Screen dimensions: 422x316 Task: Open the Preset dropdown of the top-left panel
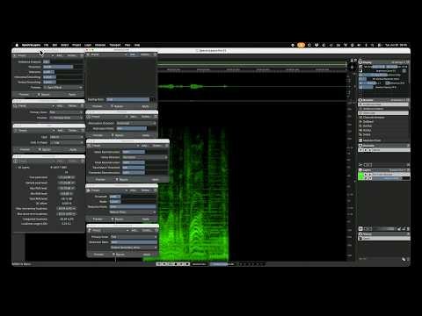[x=36, y=55]
